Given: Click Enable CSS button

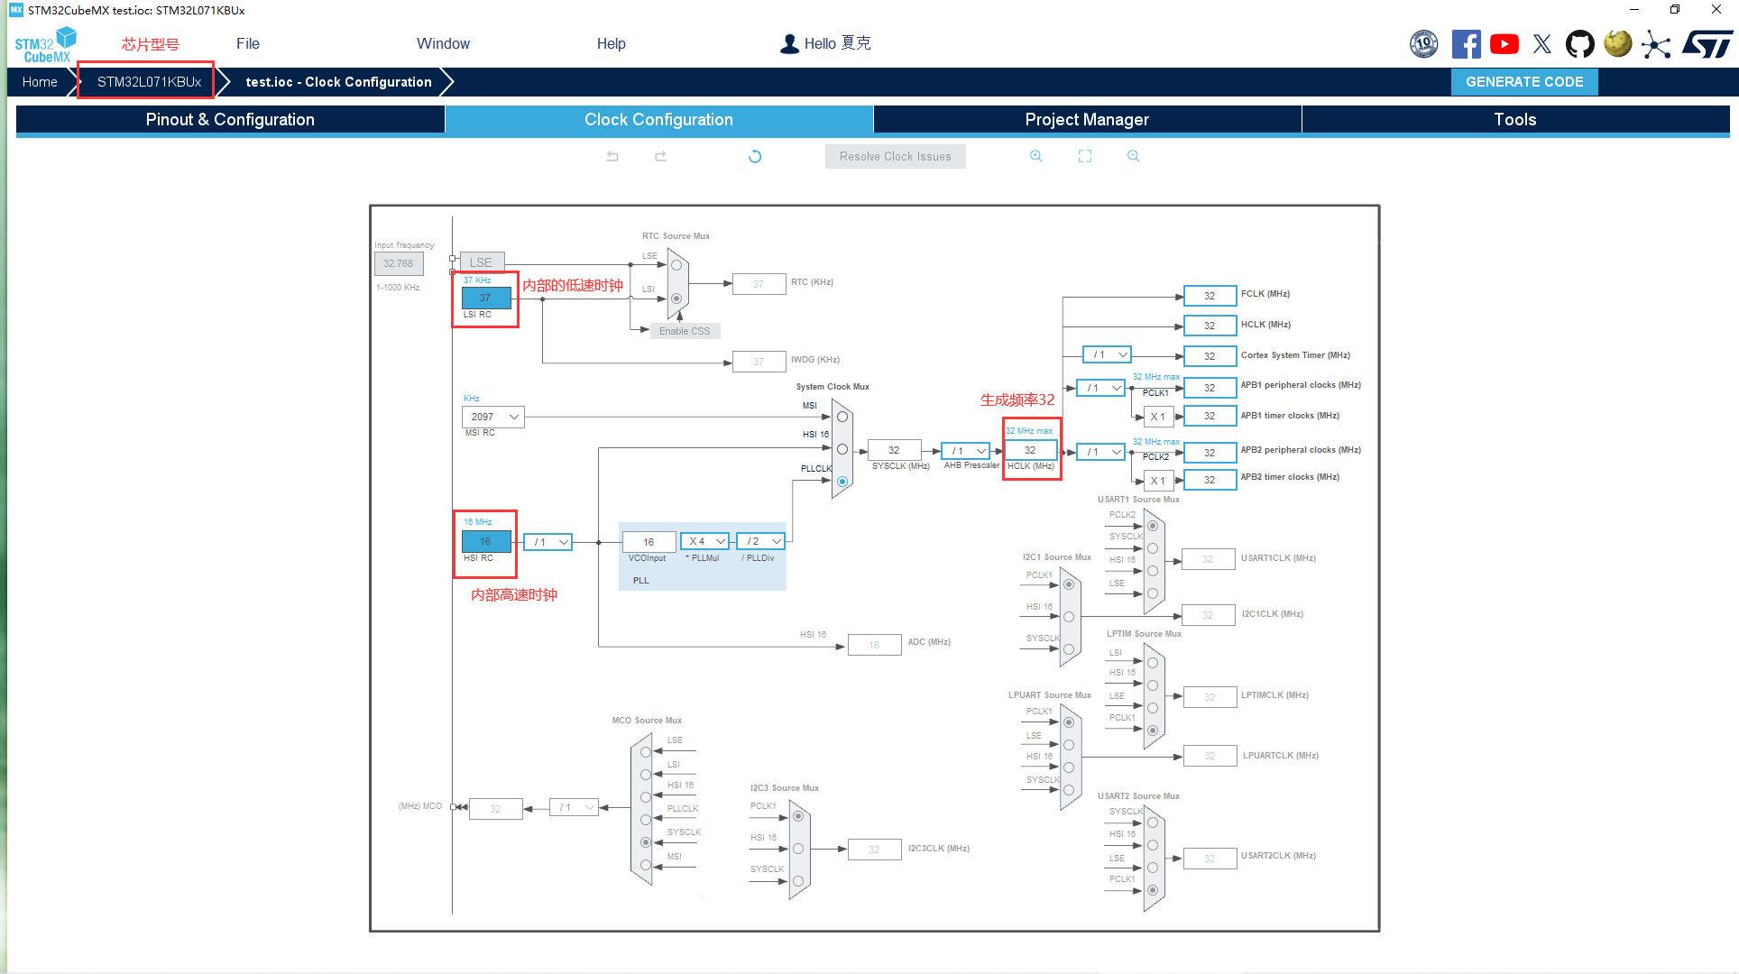Looking at the screenshot, I should click(x=685, y=331).
